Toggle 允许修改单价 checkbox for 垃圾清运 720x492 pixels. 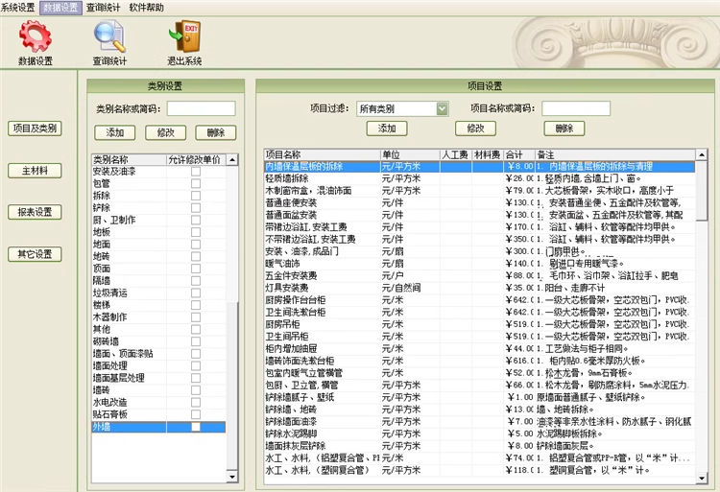click(x=196, y=293)
